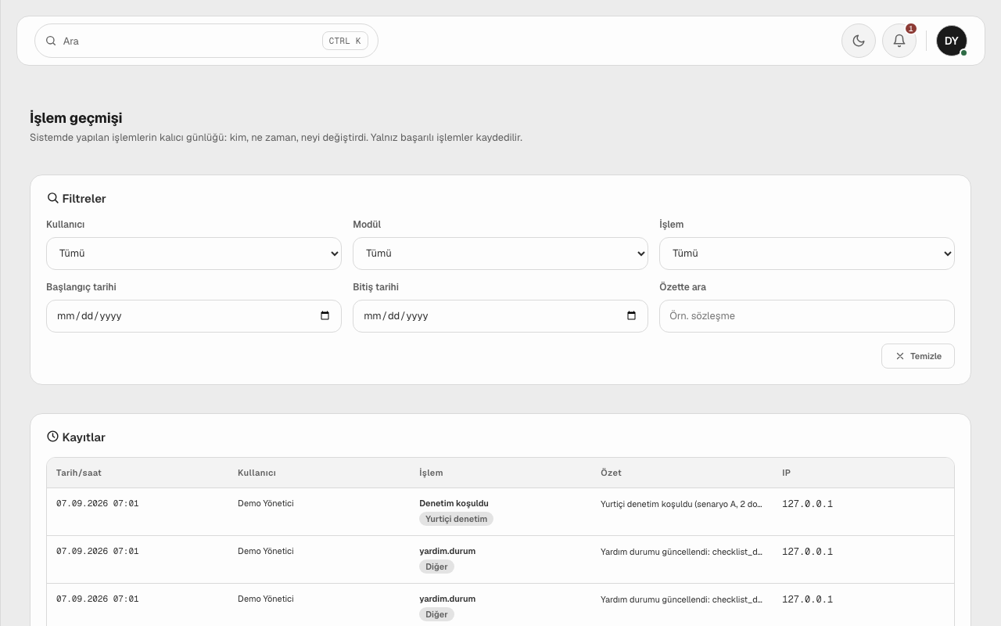Open the İşlem filter dropdown
The height and width of the screenshot is (626, 1001).
[x=807, y=254]
